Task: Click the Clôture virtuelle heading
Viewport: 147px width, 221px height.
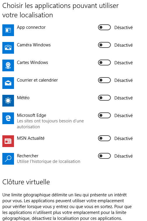Action: 26,182
